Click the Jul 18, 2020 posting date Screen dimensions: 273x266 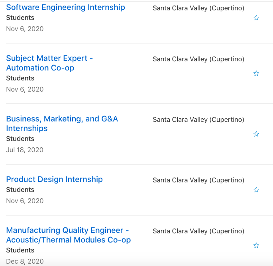[x=25, y=150]
